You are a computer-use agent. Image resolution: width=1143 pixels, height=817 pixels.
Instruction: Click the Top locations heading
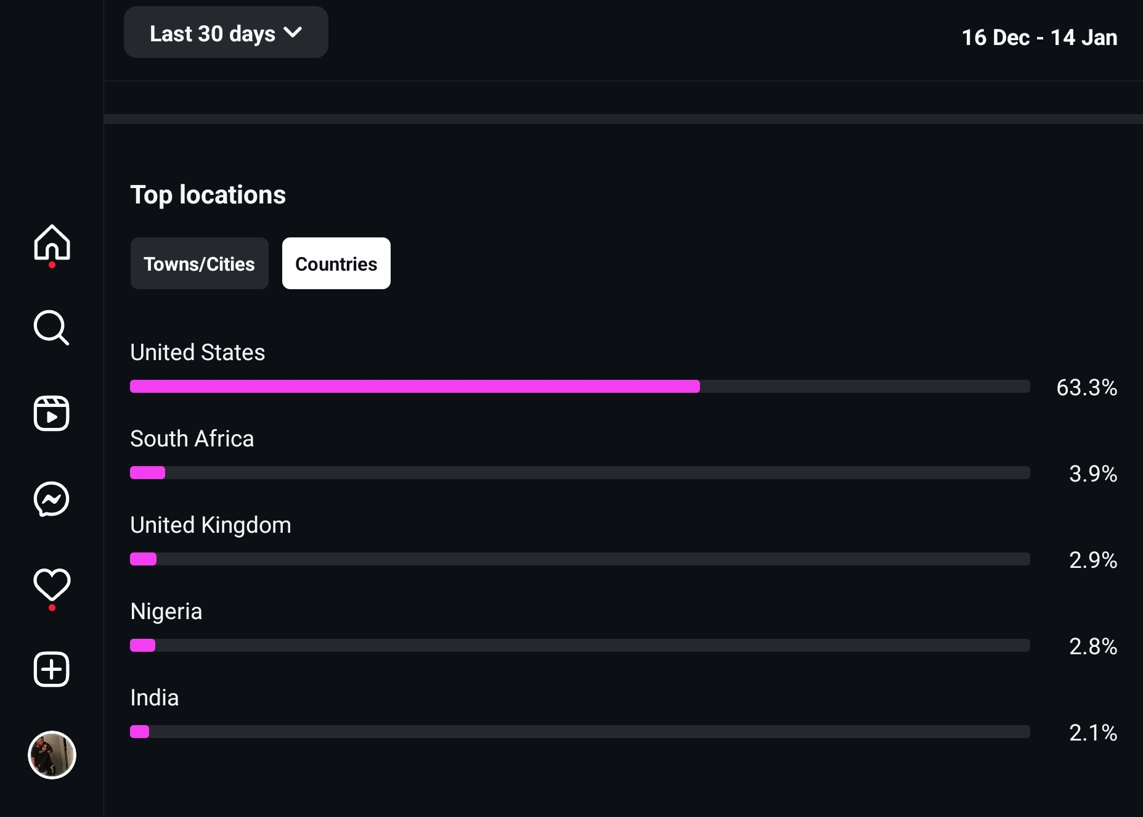pos(208,195)
